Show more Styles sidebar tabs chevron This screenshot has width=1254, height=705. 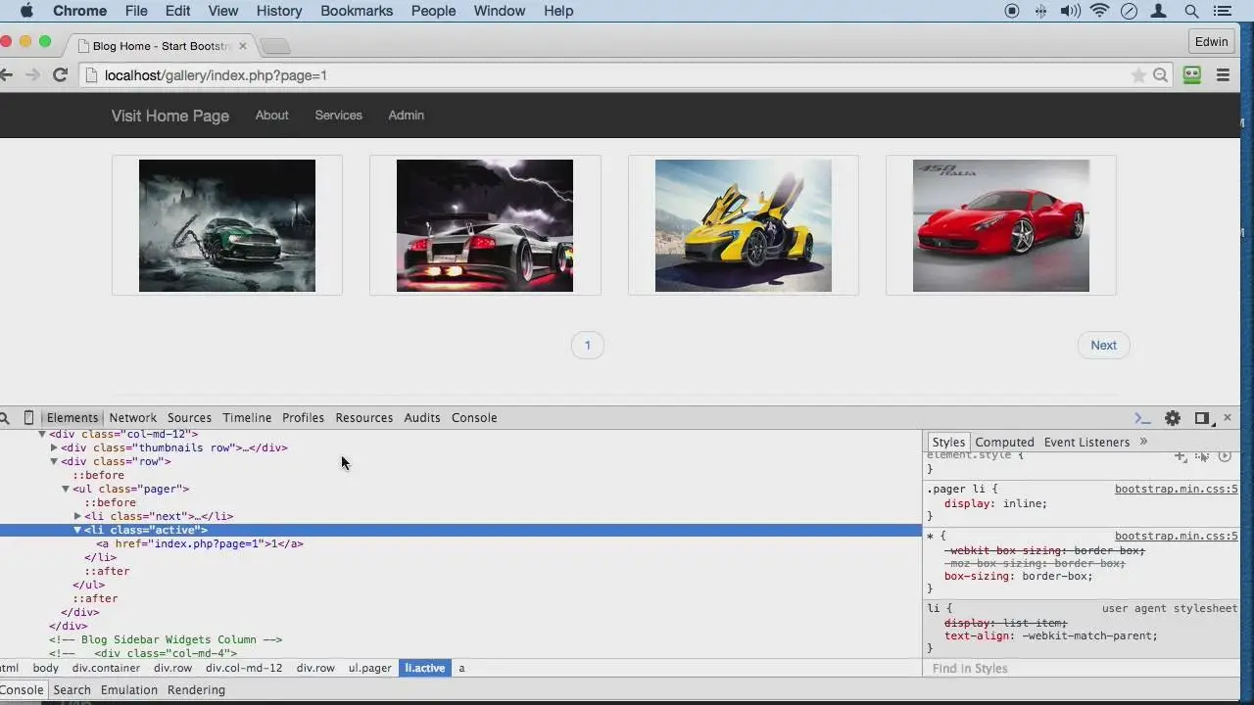(1143, 442)
